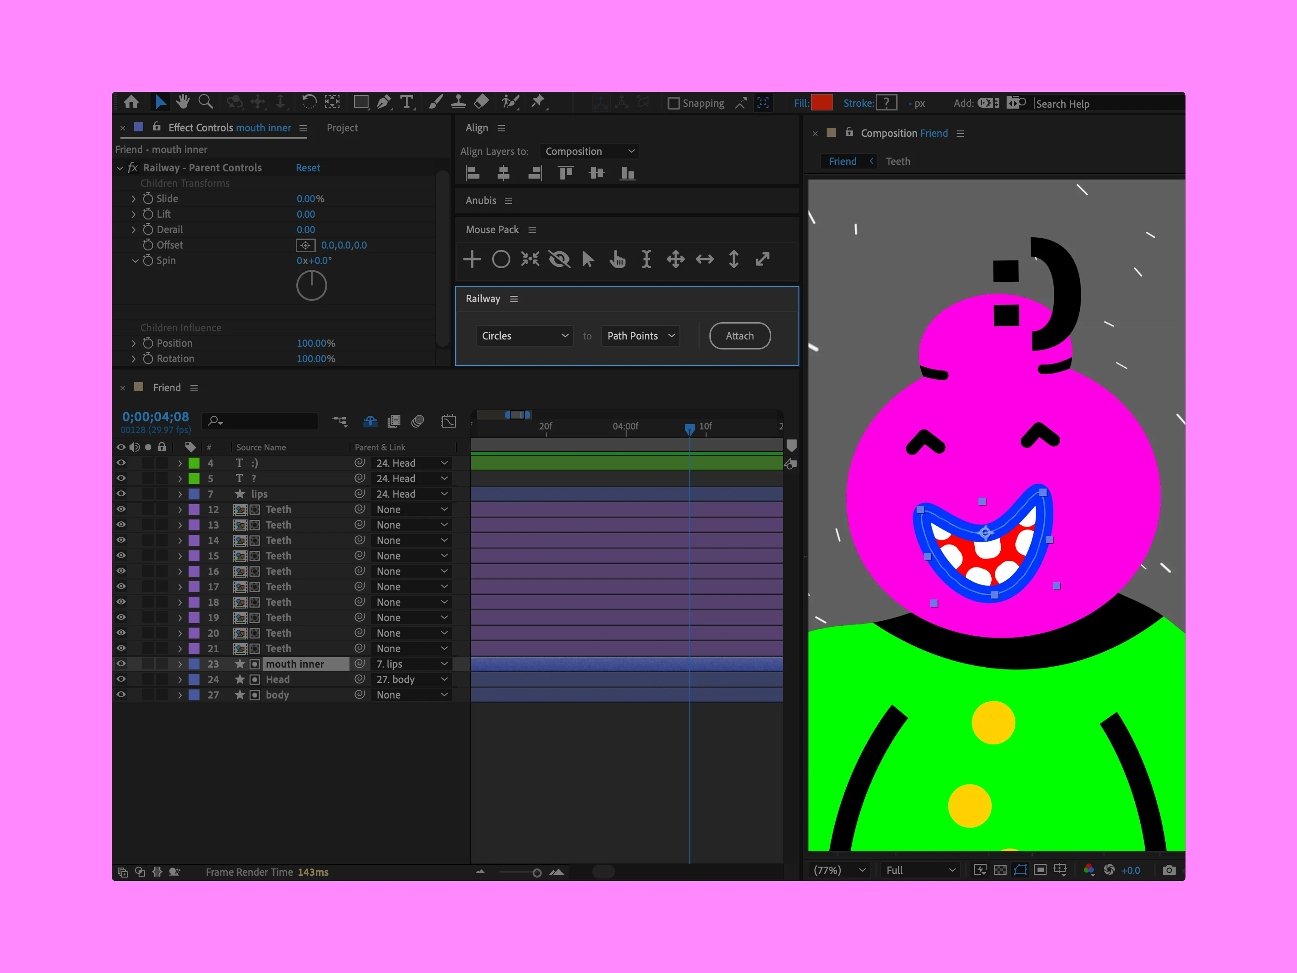Click the plus icon in the Mouse Pack panel

tap(471, 259)
